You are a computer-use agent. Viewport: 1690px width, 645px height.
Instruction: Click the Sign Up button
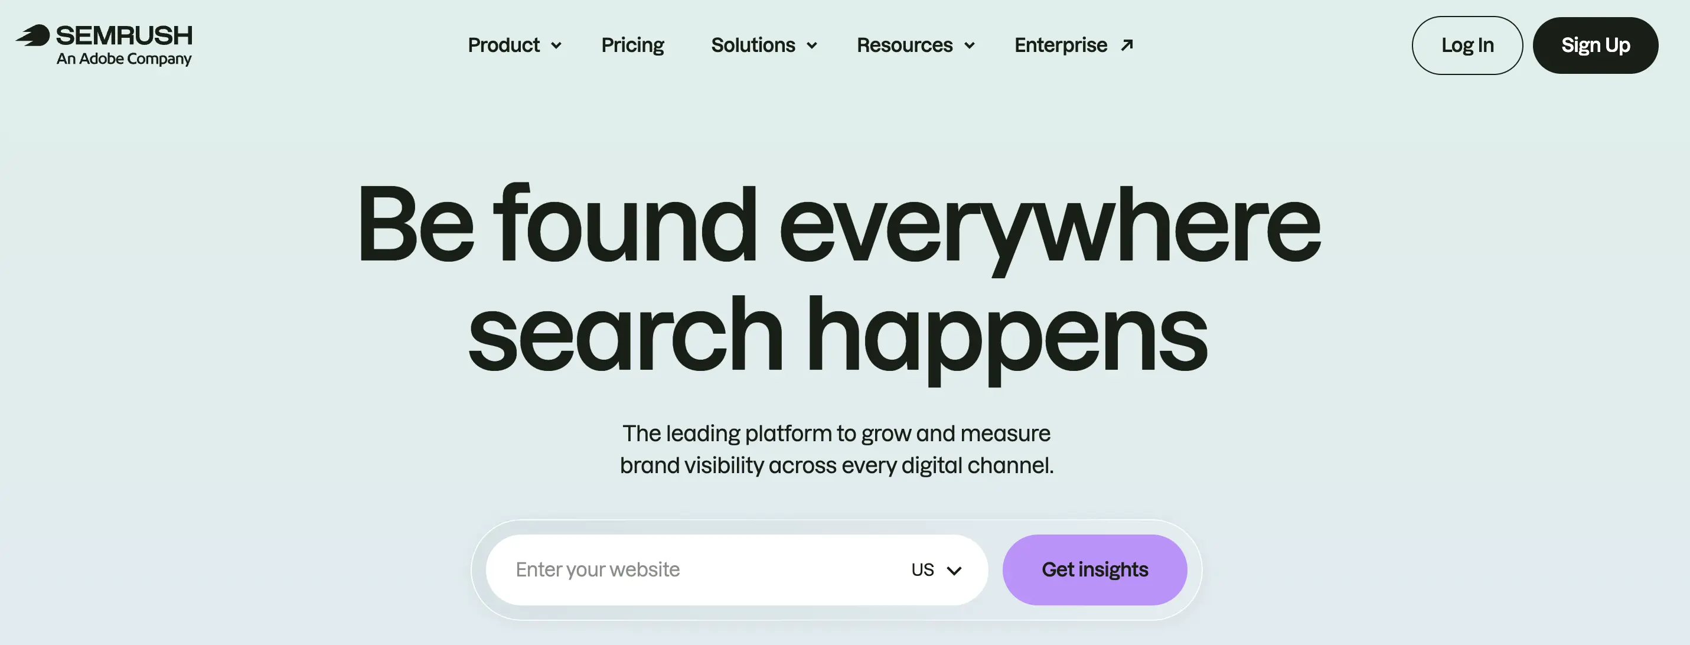1595,45
